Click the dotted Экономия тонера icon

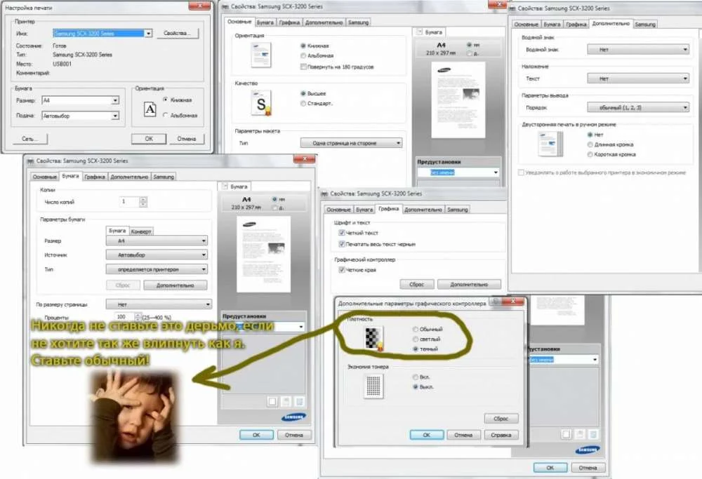click(x=373, y=386)
